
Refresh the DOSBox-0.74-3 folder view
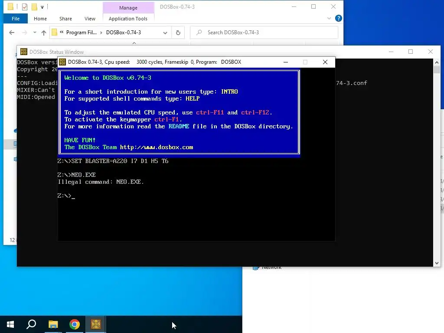178,33
